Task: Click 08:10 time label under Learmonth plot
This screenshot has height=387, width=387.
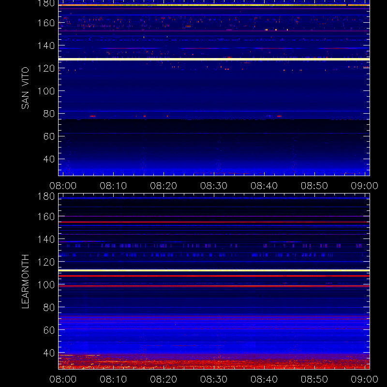Action: (113, 379)
